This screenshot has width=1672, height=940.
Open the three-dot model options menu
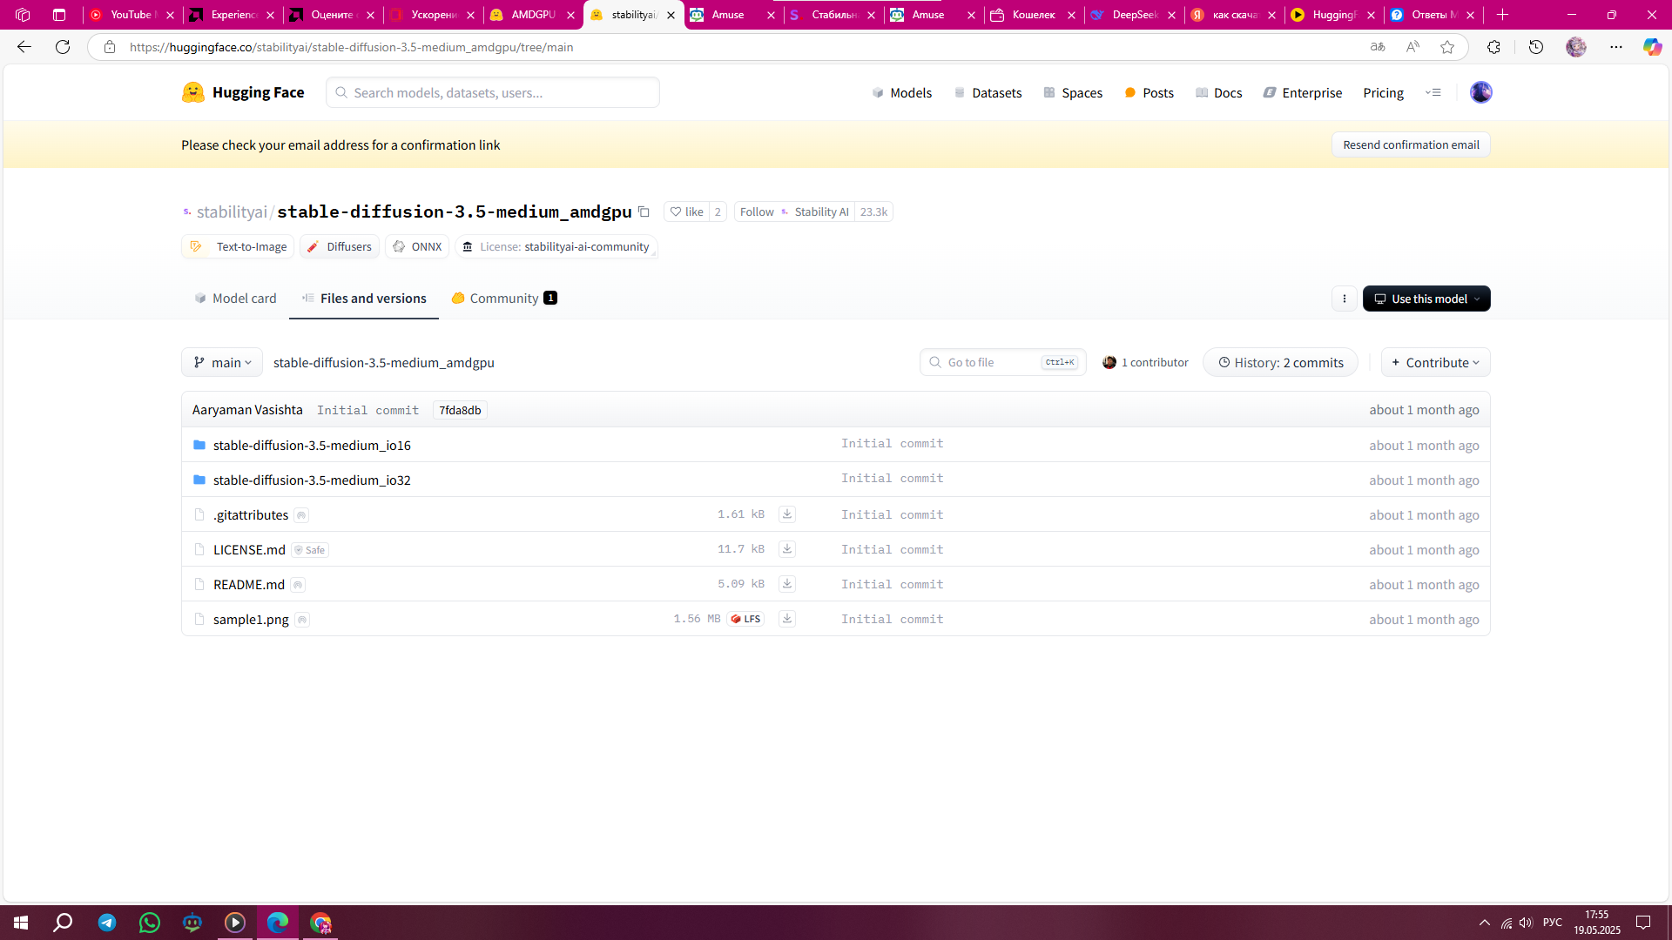(1344, 299)
